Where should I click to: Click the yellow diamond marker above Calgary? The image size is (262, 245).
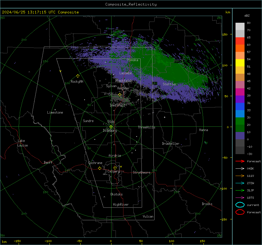(115, 168)
